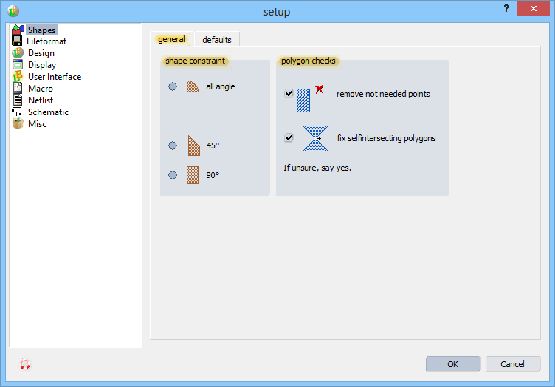Click the 'polygon checks' group title

pos(308,61)
